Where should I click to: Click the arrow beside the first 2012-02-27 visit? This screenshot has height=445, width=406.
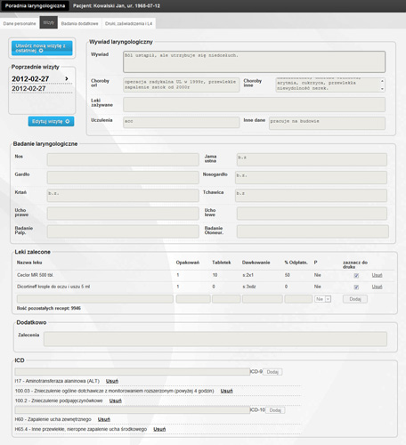[67, 78]
